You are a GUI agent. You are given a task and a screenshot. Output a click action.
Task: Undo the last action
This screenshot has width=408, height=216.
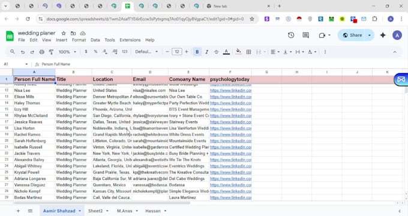tap(23, 52)
